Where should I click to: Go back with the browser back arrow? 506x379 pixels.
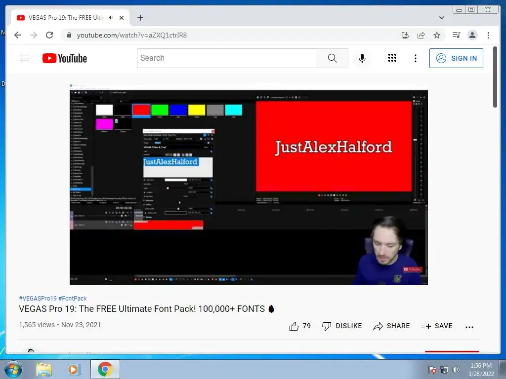[x=18, y=35]
